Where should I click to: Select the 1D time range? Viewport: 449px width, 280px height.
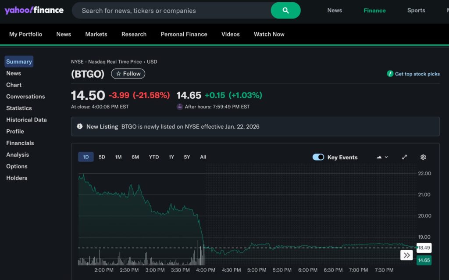click(86, 157)
